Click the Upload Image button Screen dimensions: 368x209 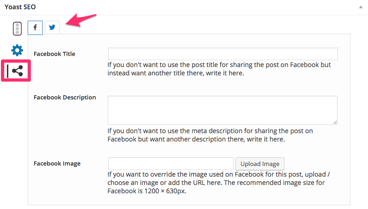pyautogui.click(x=260, y=164)
